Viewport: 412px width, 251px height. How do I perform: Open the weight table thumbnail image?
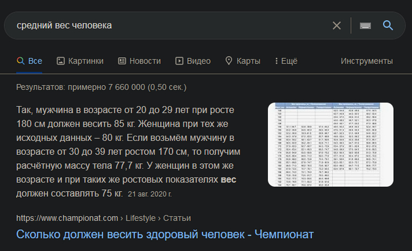[331, 145]
